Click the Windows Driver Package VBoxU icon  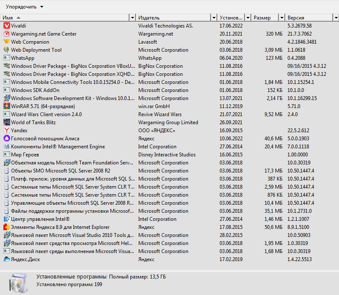pyautogui.click(x=7, y=66)
